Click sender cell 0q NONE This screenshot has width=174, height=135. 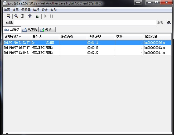click(45, 43)
